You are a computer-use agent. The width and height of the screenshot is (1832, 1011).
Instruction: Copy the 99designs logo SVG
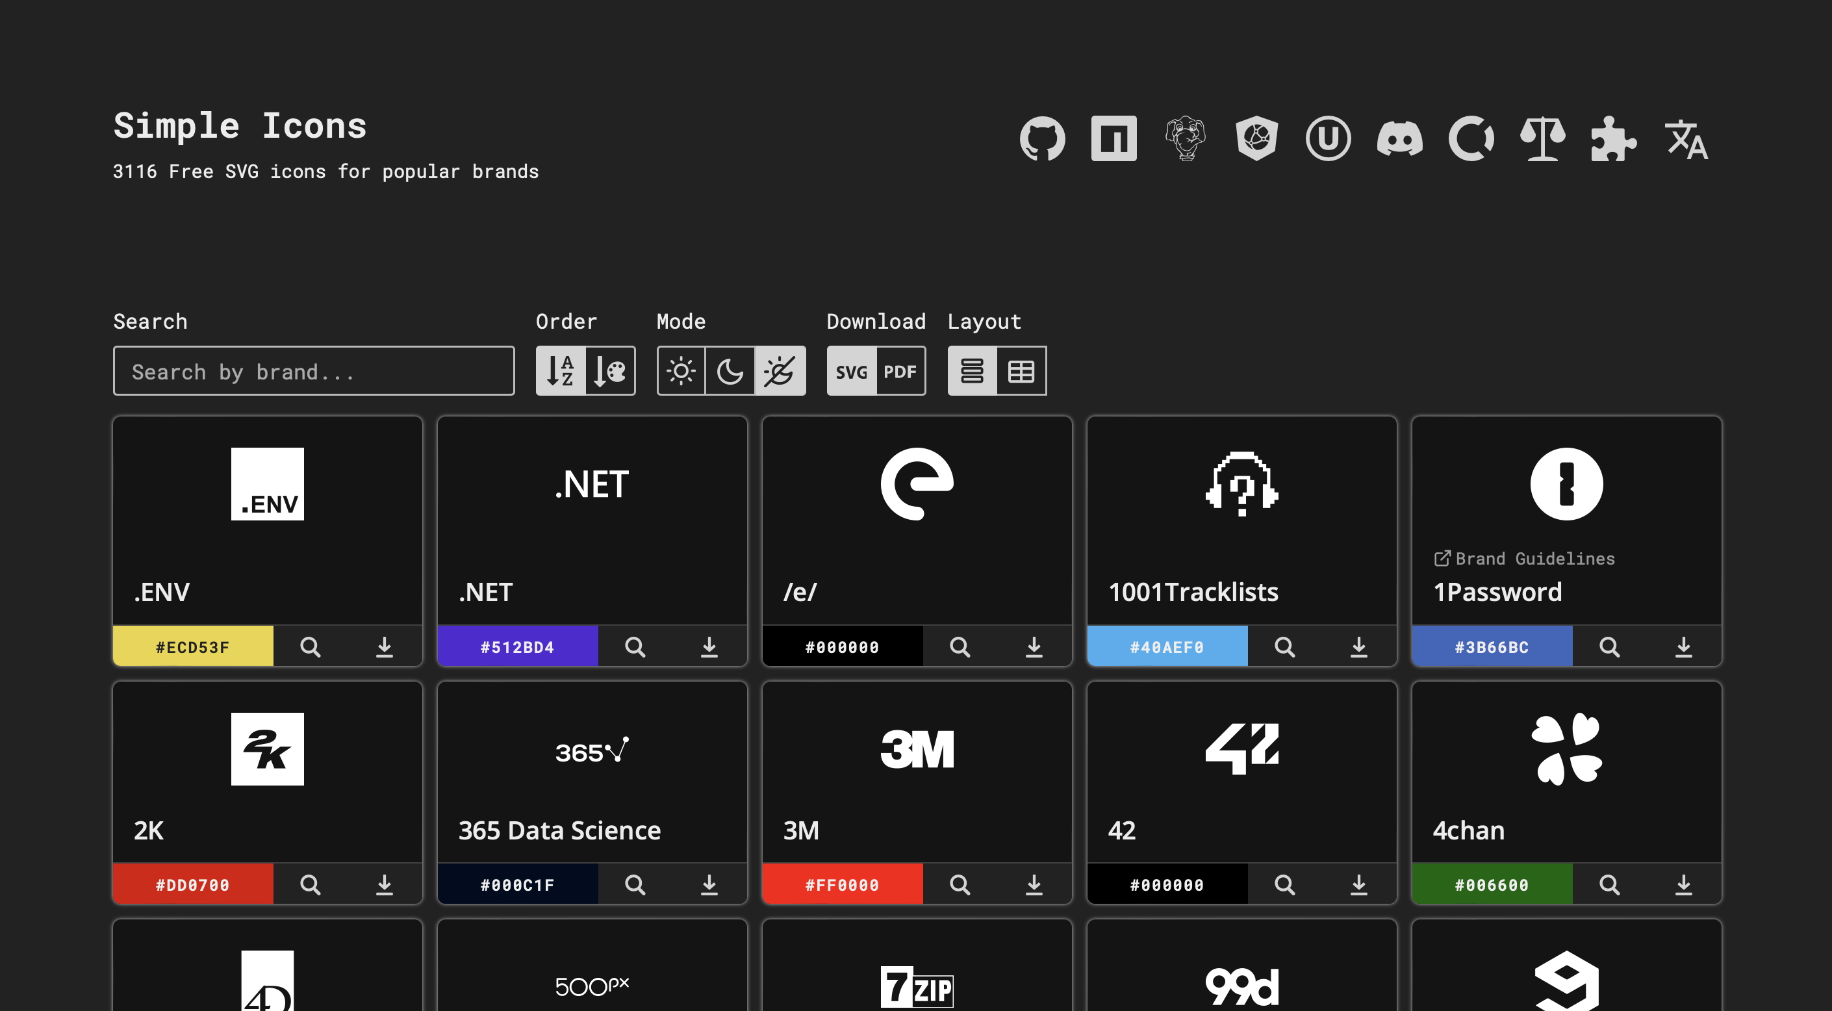[x=1241, y=986]
